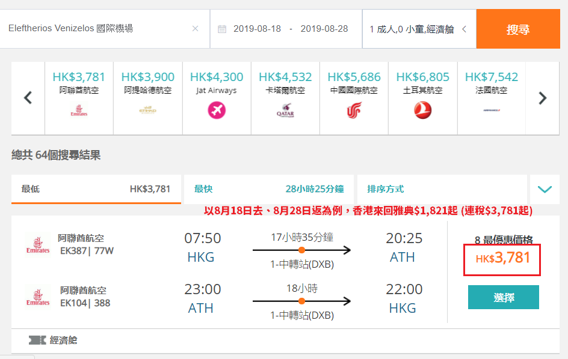Filter by Etihad airline logo
This screenshot has width=568, height=359.
pos(148,110)
